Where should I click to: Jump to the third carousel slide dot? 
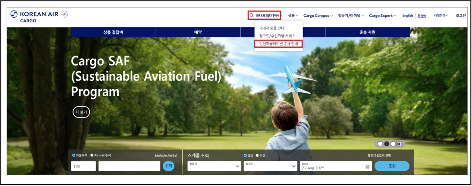(x=393, y=144)
